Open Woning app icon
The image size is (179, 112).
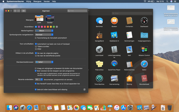129,78
